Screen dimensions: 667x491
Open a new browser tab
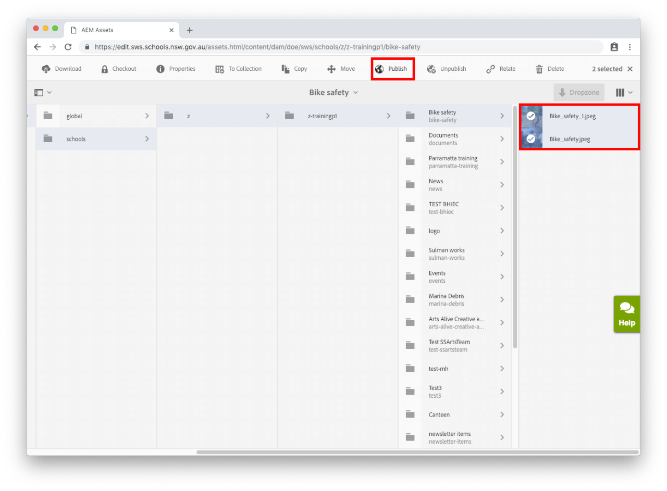pos(190,30)
